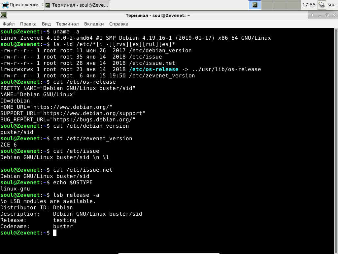Click the /etc/debian_version listing row
338x254 pixels.
[96, 51]
